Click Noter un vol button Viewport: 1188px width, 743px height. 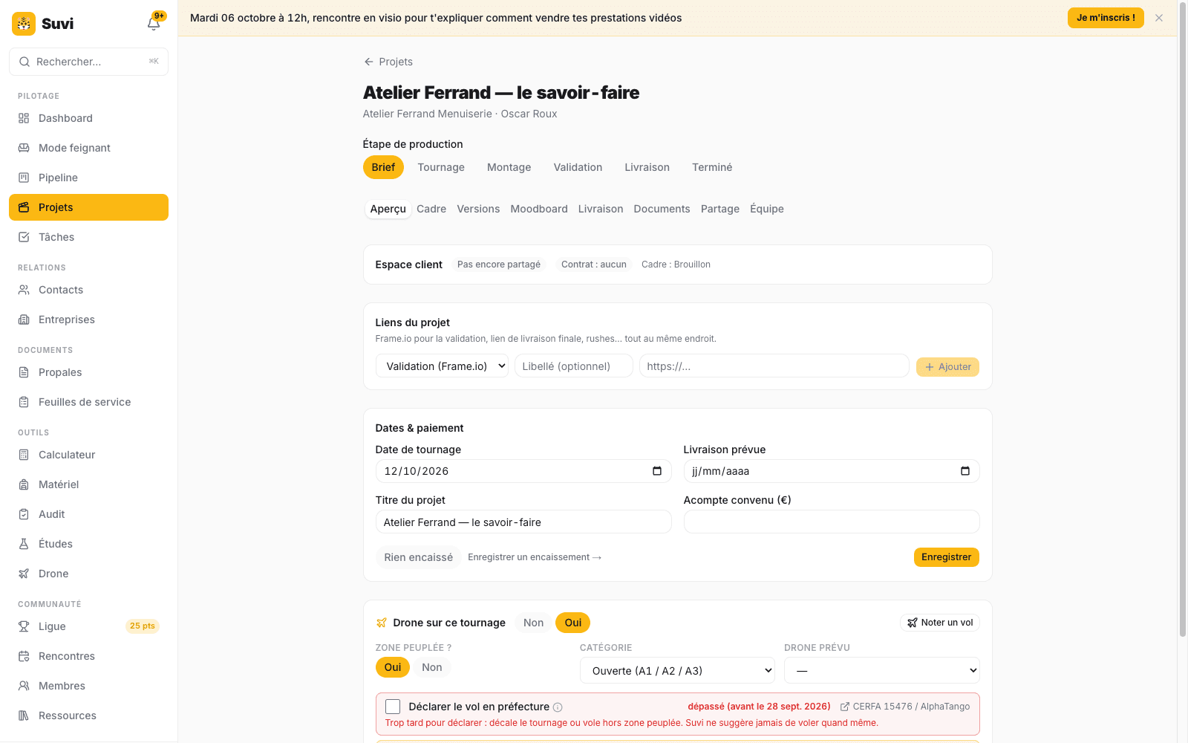(x=940, y=623)
